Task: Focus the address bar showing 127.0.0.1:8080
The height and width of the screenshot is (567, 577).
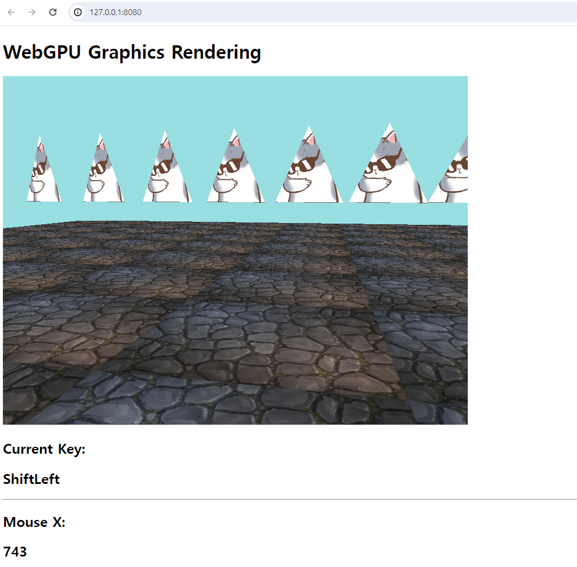Action: [322, 12]
